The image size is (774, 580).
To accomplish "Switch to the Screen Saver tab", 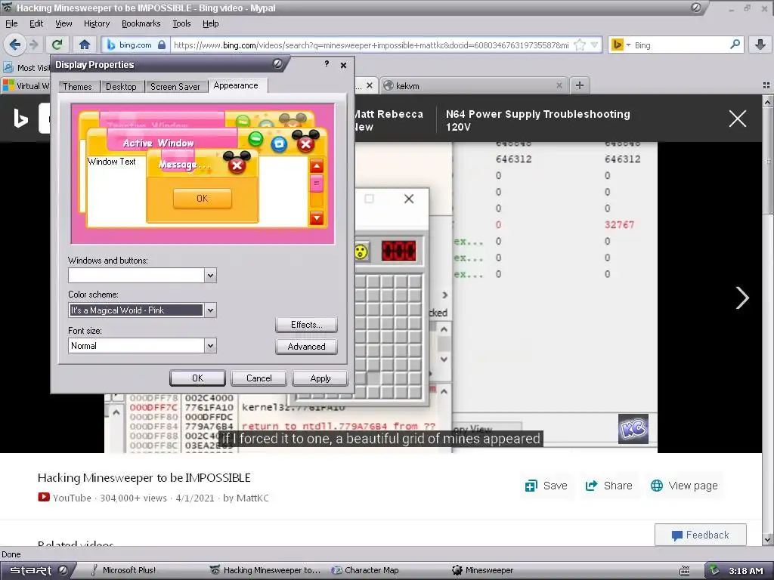I will [175, 86].
